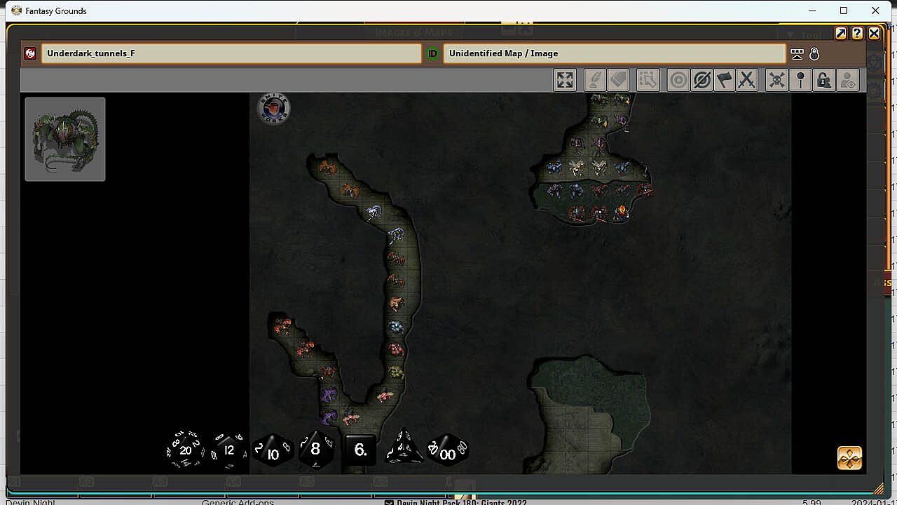
Task: Click the share tokens icon beside the lock
Action: (x=797, y=53)
